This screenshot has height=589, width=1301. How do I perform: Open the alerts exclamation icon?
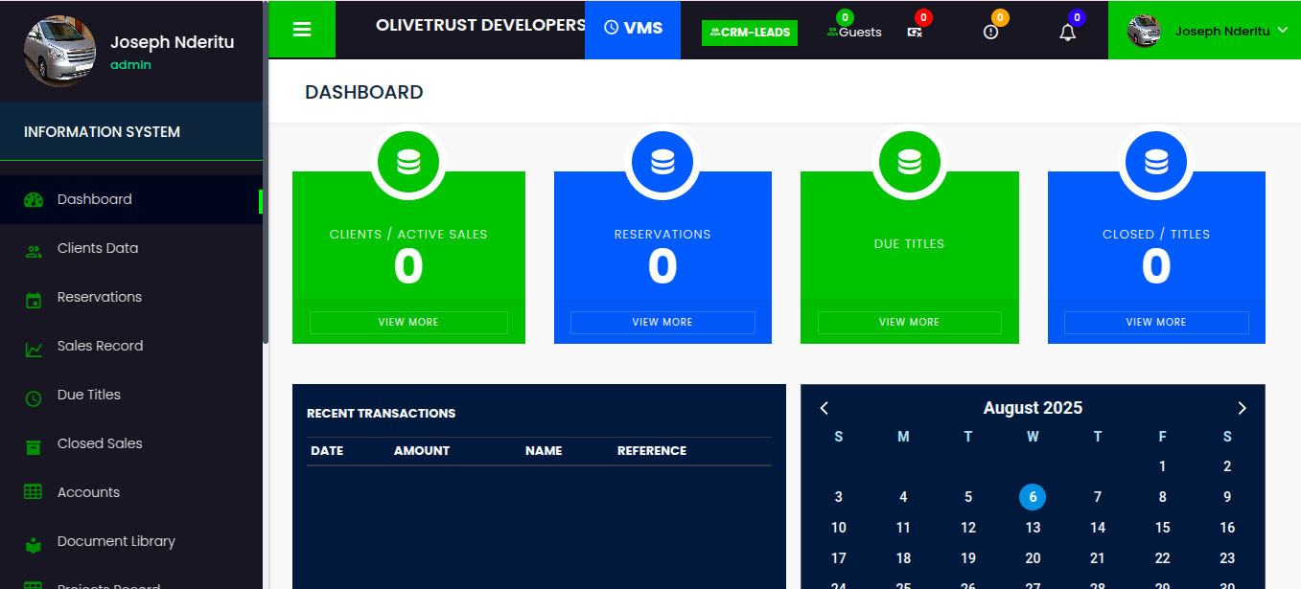[x=990, y=31]
